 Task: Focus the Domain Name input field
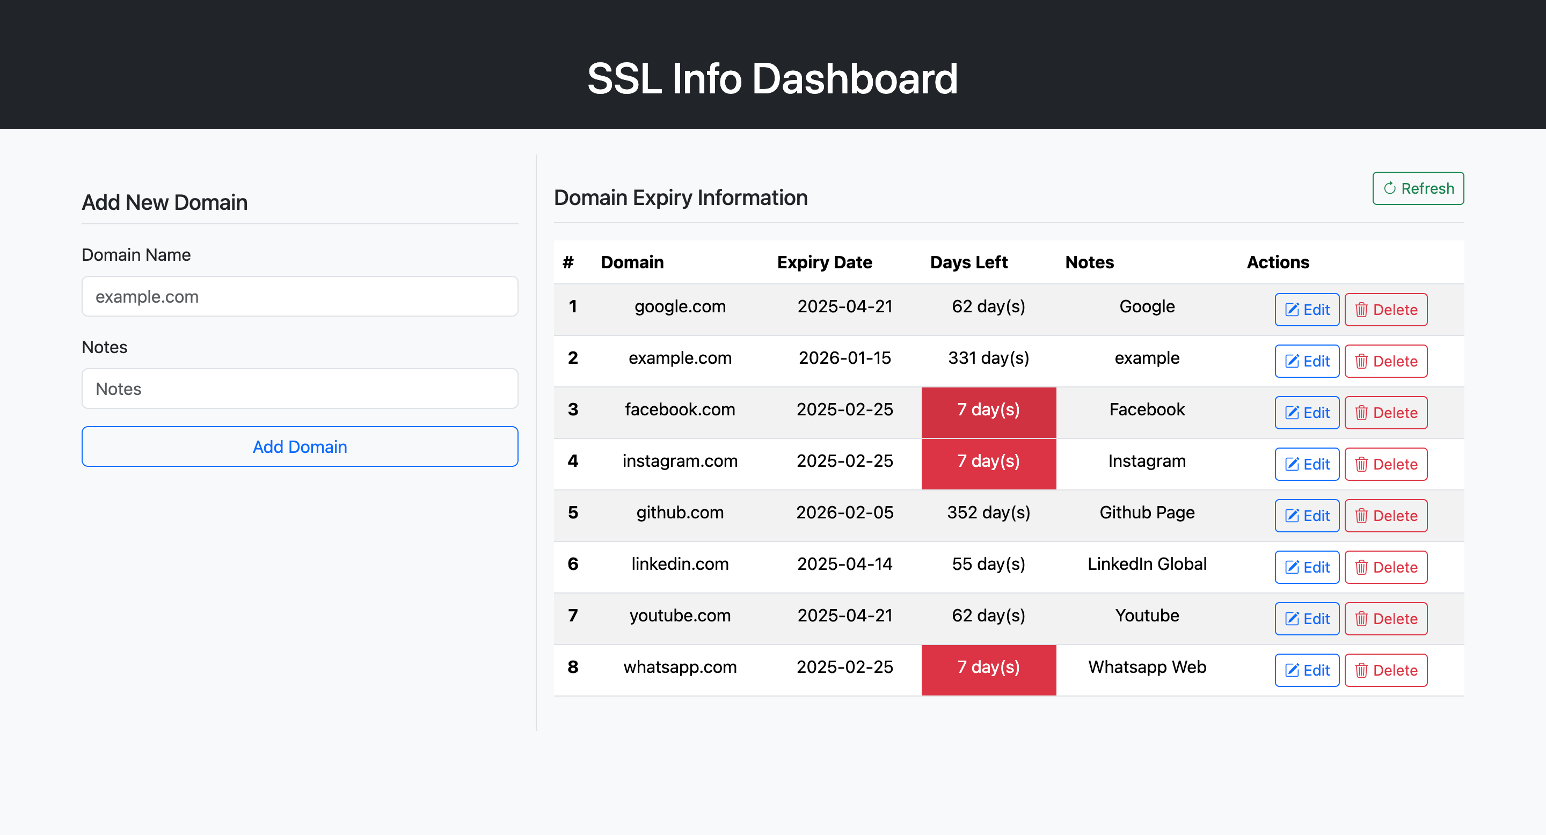point(300,296)
